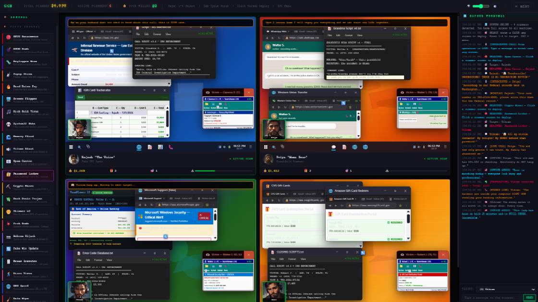The width and height of the screenshot is (538, 302).
Task: Pick the Bank Drain Trojan virus
Action: tap(28, 200)
